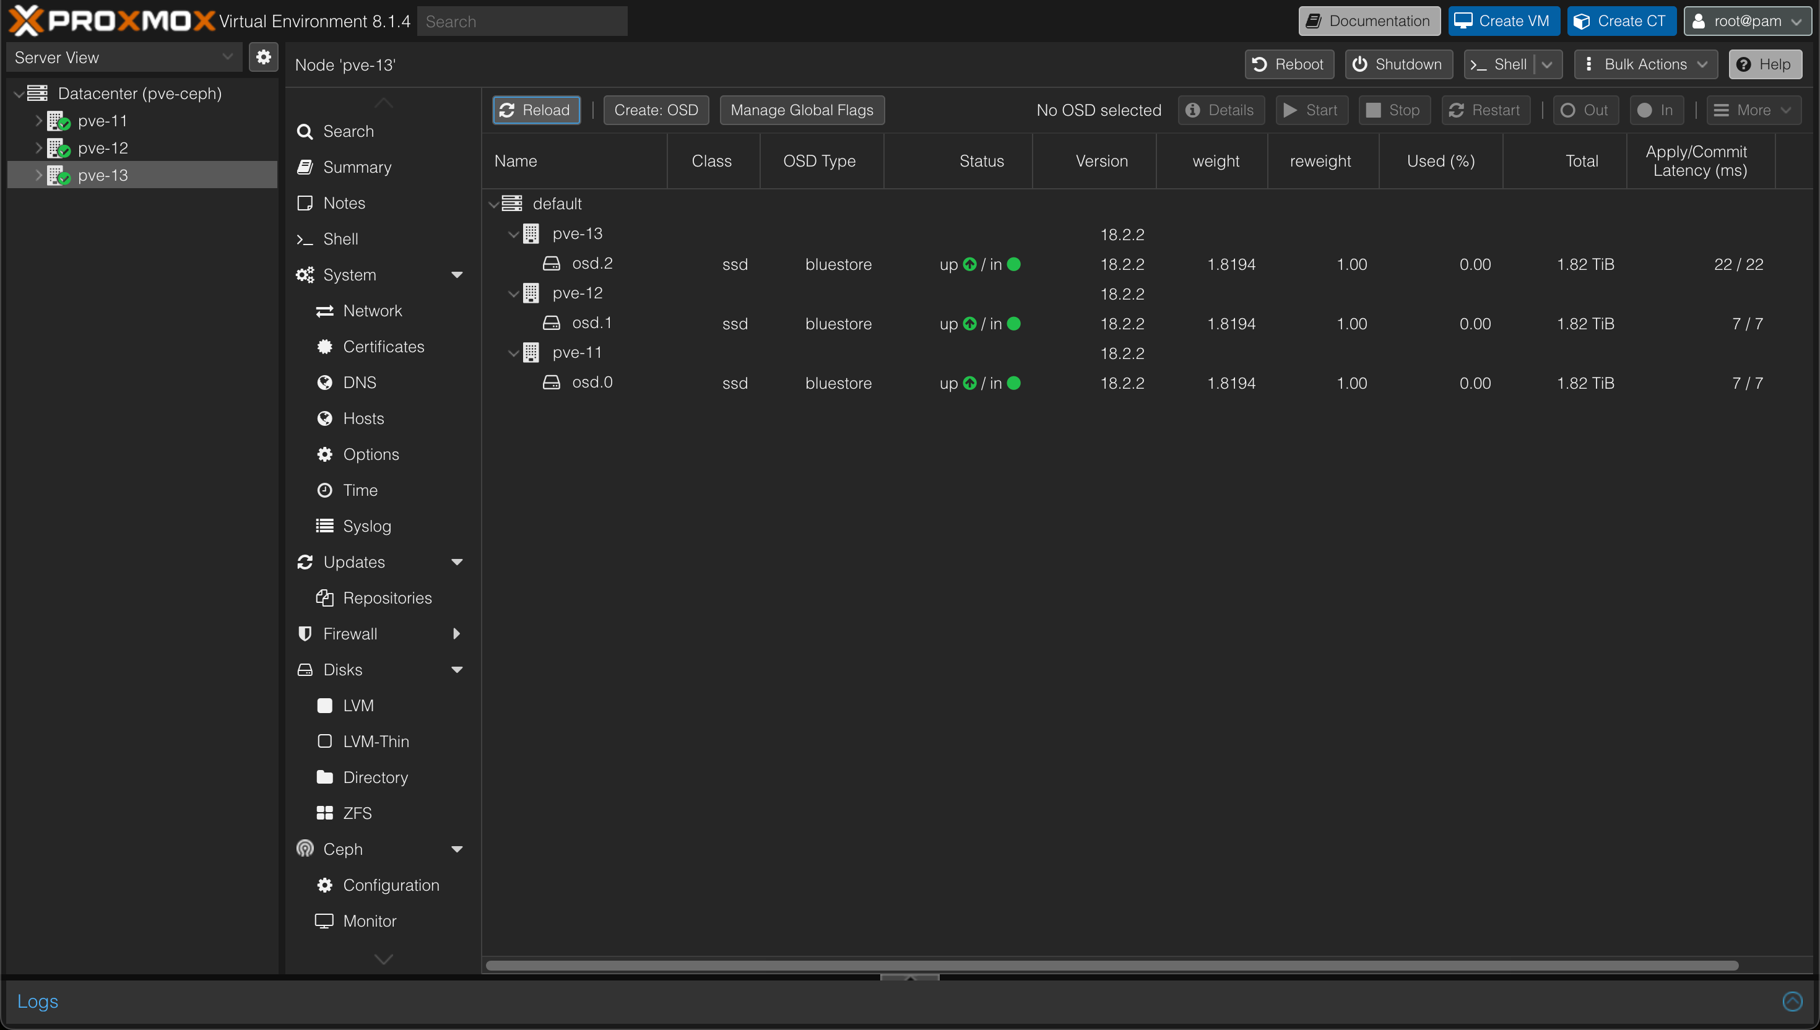
Task: Reload the OSD list
Action: 536,110
